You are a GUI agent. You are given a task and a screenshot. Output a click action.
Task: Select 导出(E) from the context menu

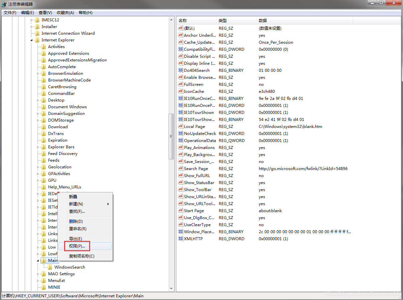point(75,239)
